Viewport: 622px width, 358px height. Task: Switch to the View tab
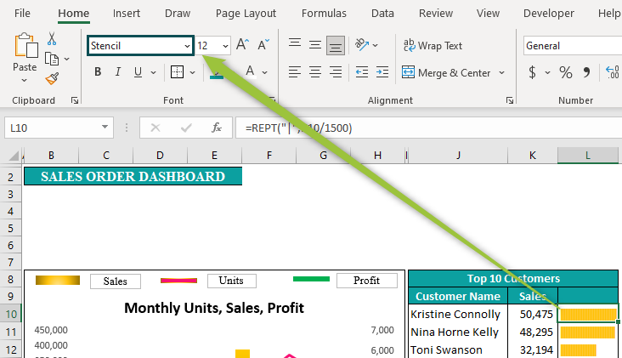pyautogui.click(x=488, y=14)
